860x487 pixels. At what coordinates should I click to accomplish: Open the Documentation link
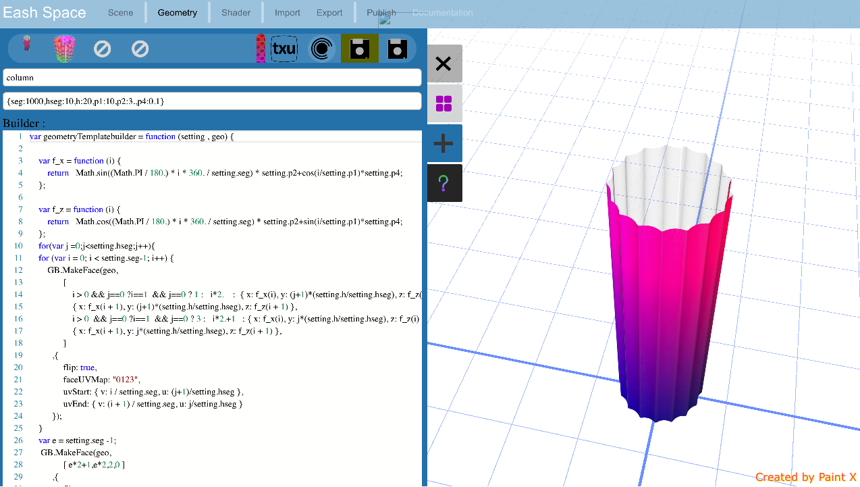coord(443,13)
